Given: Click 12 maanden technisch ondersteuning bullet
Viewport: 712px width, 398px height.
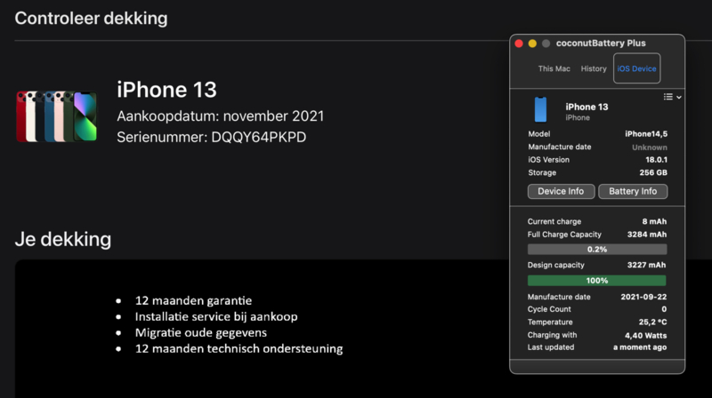Looking at the screenshot, I should 239,348.
